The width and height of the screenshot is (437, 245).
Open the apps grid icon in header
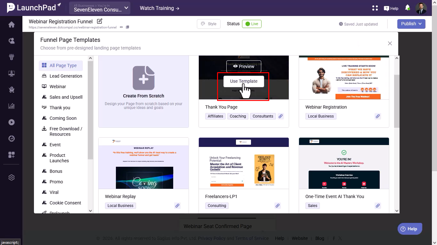[375, 8]
